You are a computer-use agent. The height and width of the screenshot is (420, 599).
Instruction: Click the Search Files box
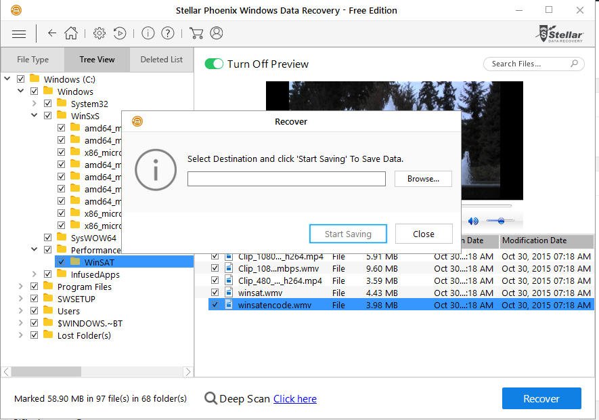coord(533,64)
